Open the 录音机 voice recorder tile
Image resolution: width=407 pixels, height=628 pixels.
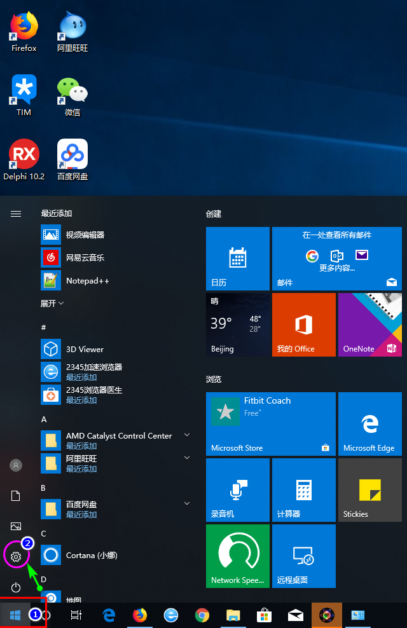(x=238, y=490)
